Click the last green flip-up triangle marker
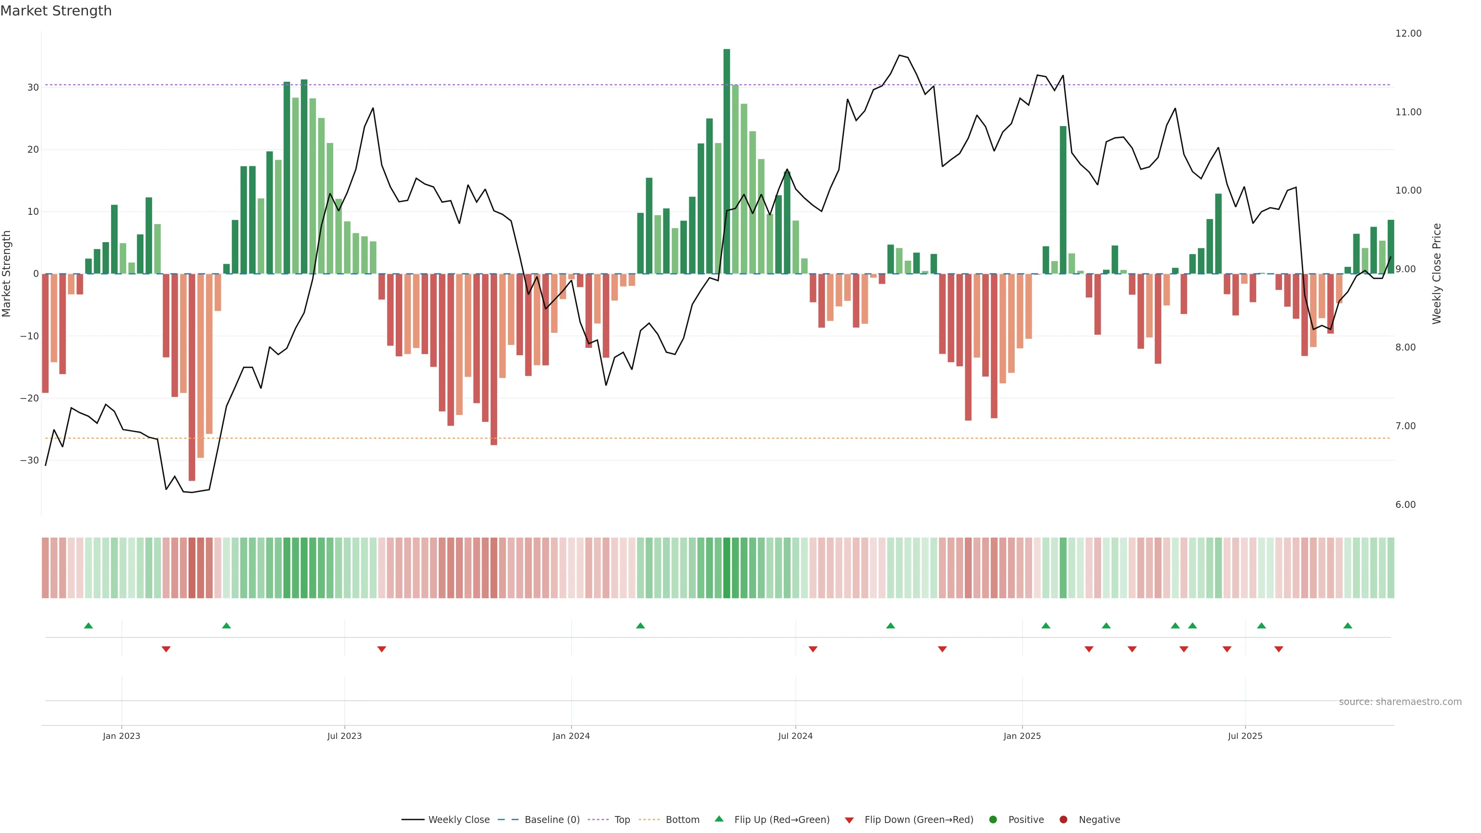 coord(1348,626)
